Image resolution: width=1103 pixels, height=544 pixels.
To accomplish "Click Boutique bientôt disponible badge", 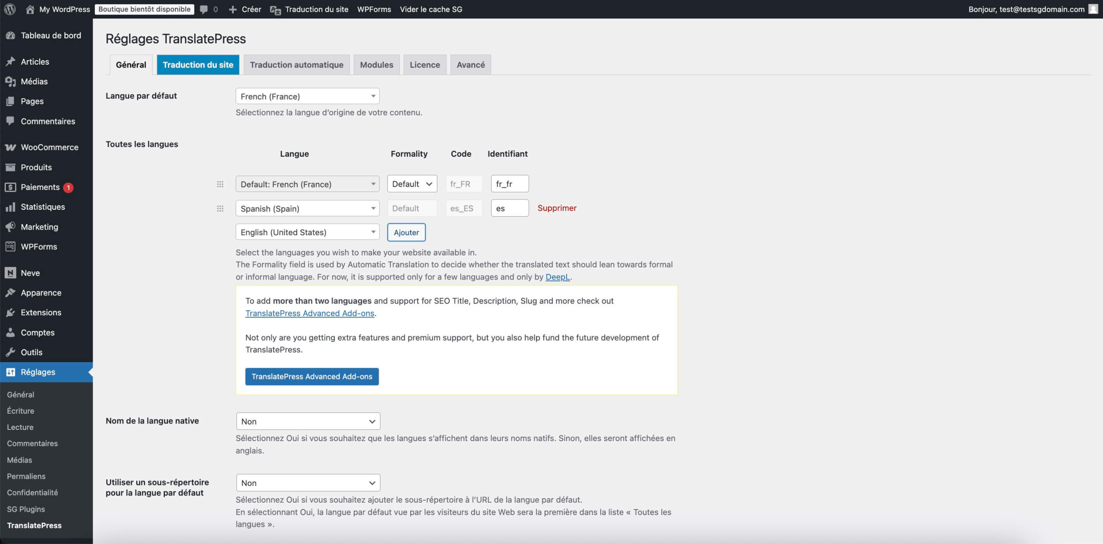I will (144, 9).
